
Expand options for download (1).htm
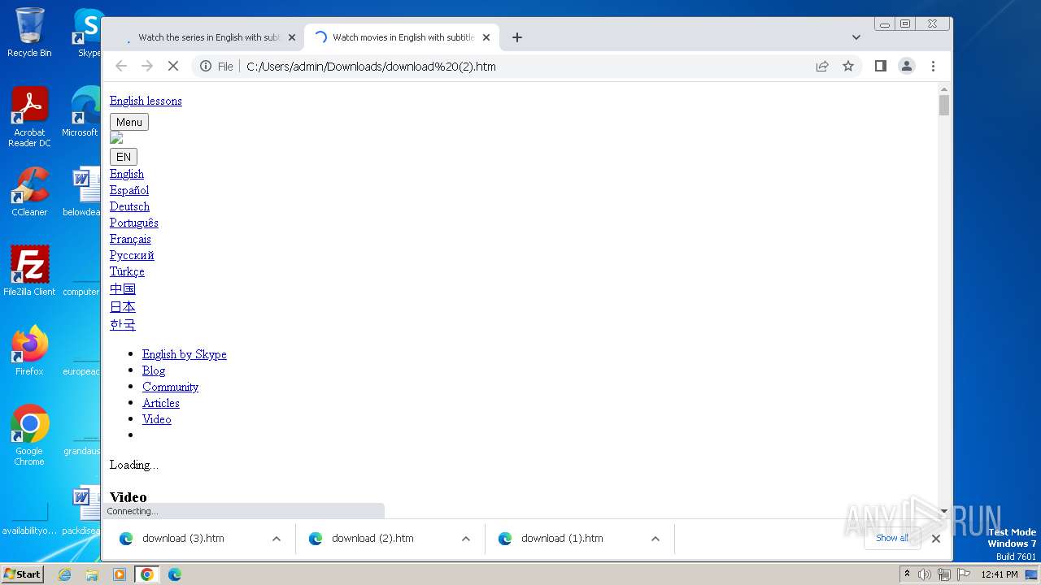(x=656, y=539)
